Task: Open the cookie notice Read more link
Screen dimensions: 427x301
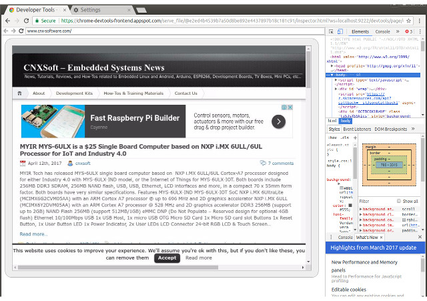Action: click(x=199, y=258)
